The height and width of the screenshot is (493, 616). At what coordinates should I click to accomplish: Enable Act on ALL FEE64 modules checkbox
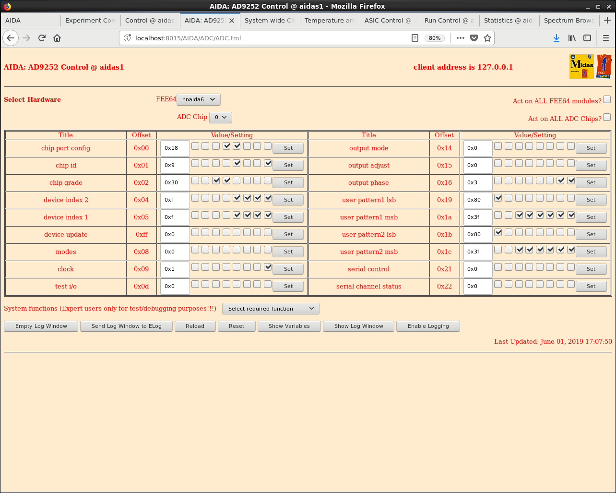tap(607, 99)
